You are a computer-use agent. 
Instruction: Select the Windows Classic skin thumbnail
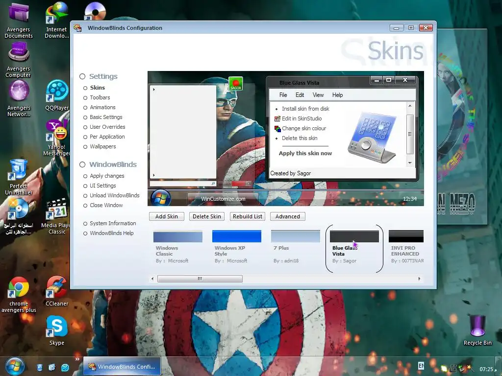coord(177,236)
